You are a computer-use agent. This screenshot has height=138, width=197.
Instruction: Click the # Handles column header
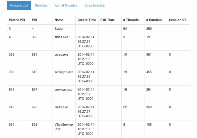[x=154, y=20]
